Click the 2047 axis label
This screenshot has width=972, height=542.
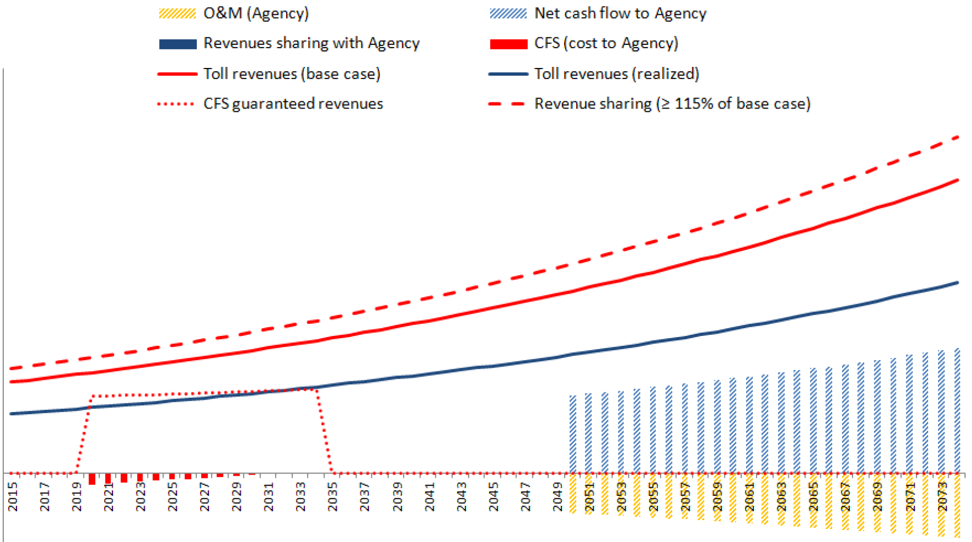[525, 497]
